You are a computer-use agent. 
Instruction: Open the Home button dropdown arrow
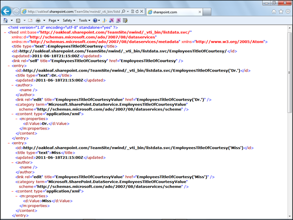[x=12, y=20]
